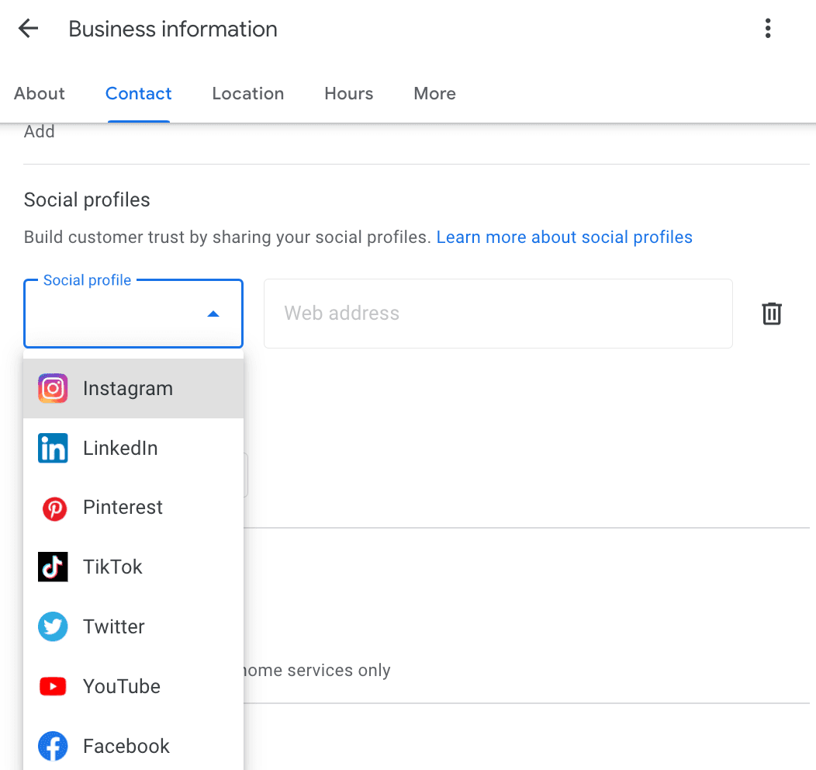816x770 pixels.
Task: Click the 'Build customer trust' description text
Action: (227, 237)
